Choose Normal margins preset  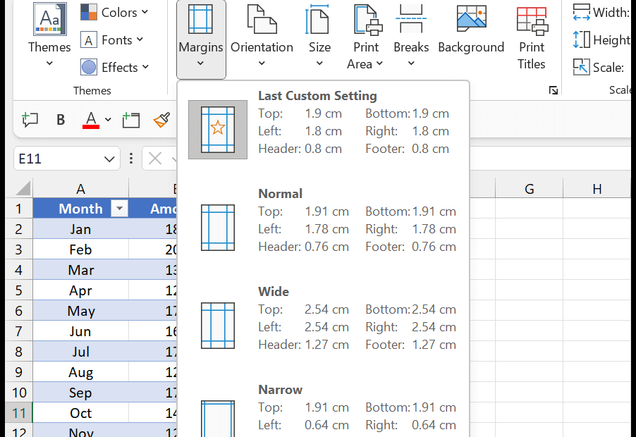click(x=323, y=227)
